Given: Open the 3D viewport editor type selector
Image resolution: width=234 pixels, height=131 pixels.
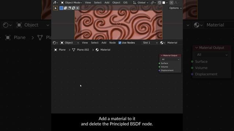Looking at the screenshot, I should coord(55,3).
